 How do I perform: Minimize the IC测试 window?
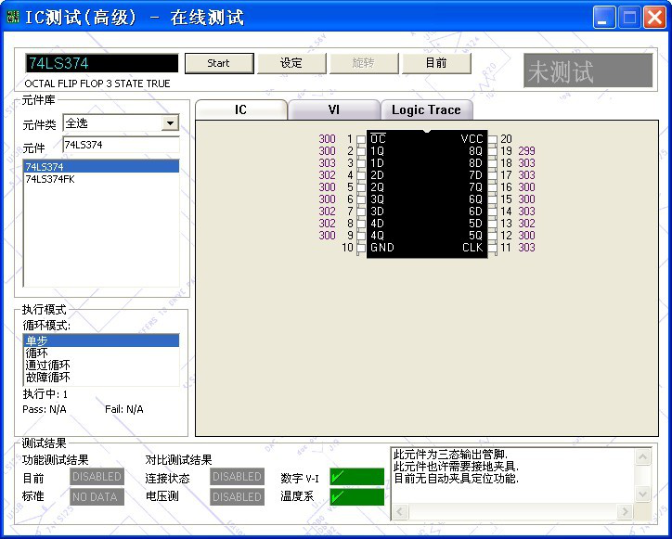pos(604,18)
